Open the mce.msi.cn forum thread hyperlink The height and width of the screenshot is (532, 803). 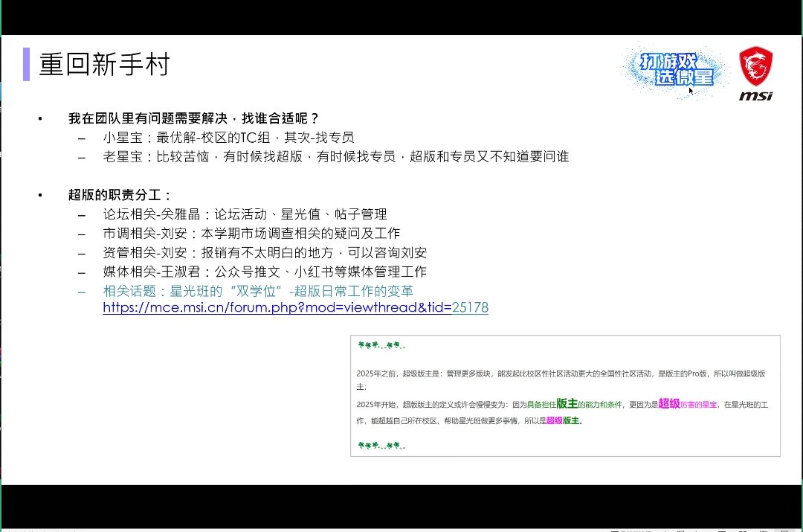(295, 308)
